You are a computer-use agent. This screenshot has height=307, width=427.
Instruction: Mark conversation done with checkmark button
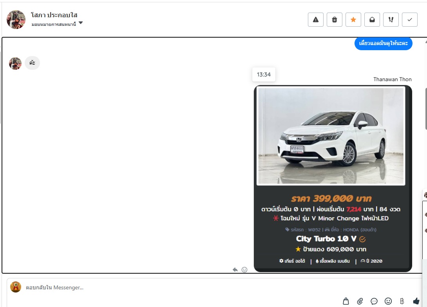click(410, 20)
